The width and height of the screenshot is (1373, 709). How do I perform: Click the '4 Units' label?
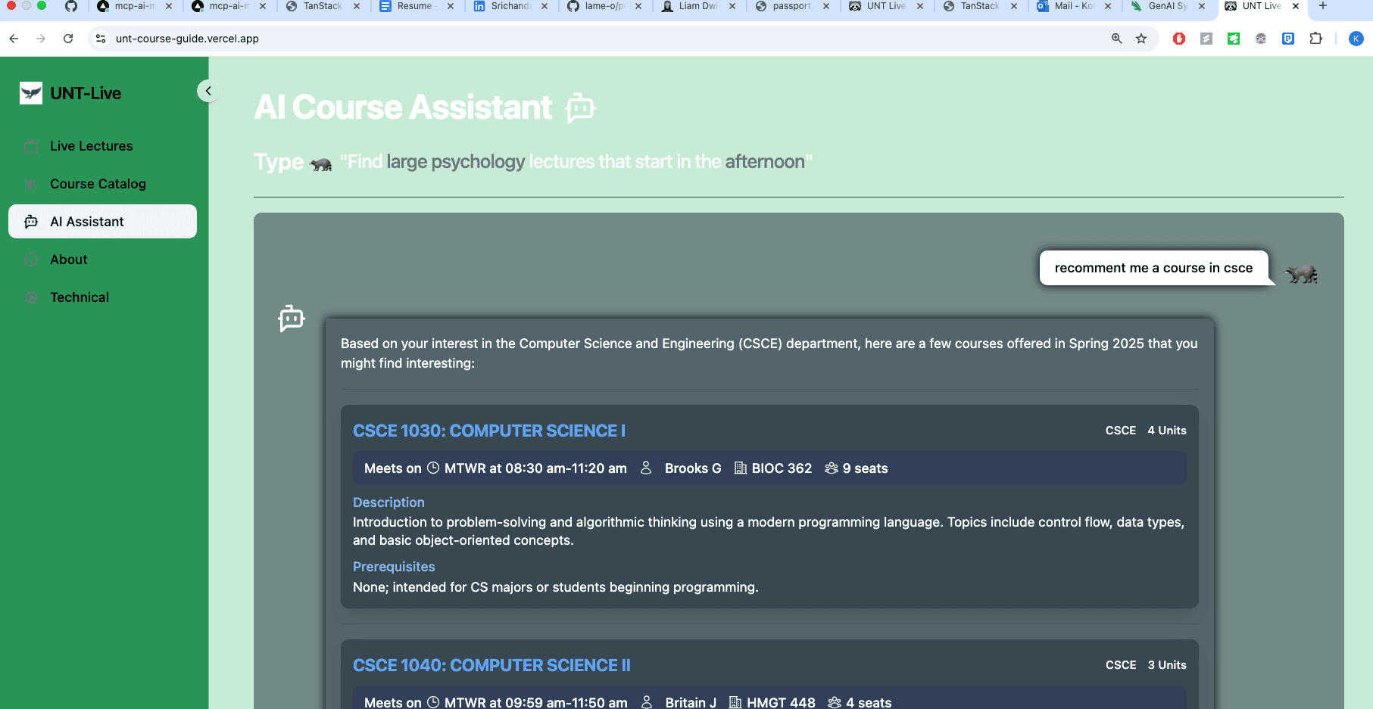tap(1167, 431)
